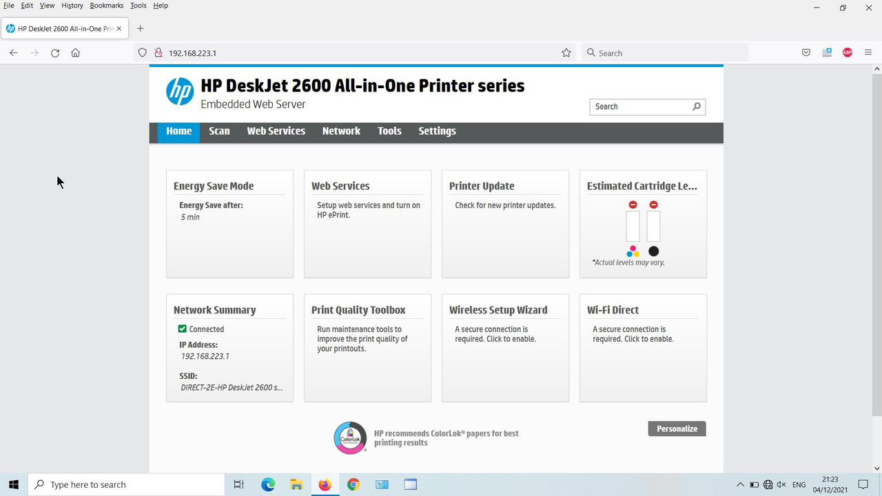Viewport: 882px width, 496px height.
Task: Open the Firefox View menu
Action: 47,6
